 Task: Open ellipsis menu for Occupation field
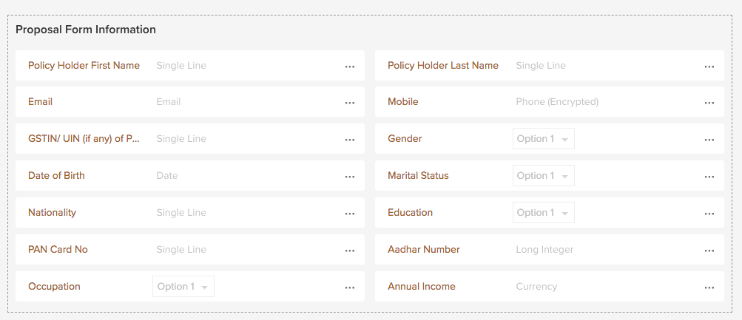(x=350, y=287)
